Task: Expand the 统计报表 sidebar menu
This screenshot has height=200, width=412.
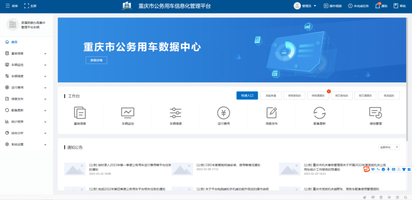Action: 27,122
